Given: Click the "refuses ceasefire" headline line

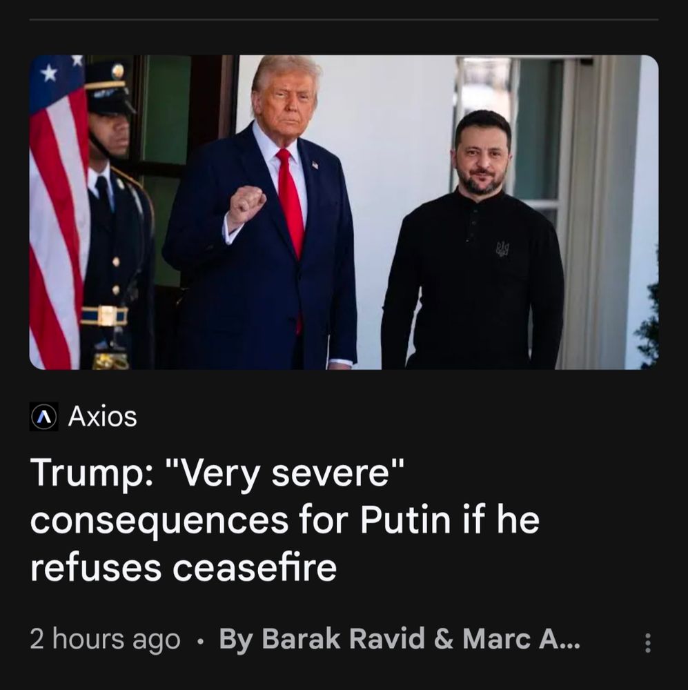Looking at the screenshot, I should coord(183,567).
